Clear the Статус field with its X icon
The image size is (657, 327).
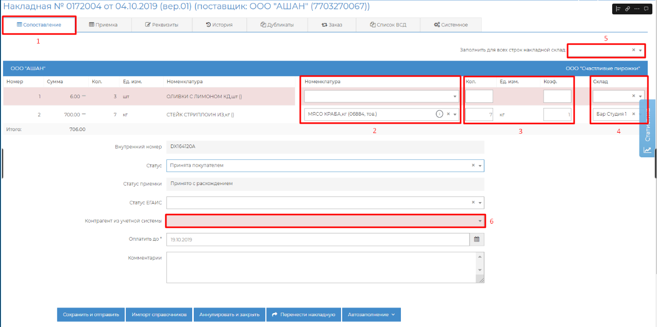click(473, 166)
